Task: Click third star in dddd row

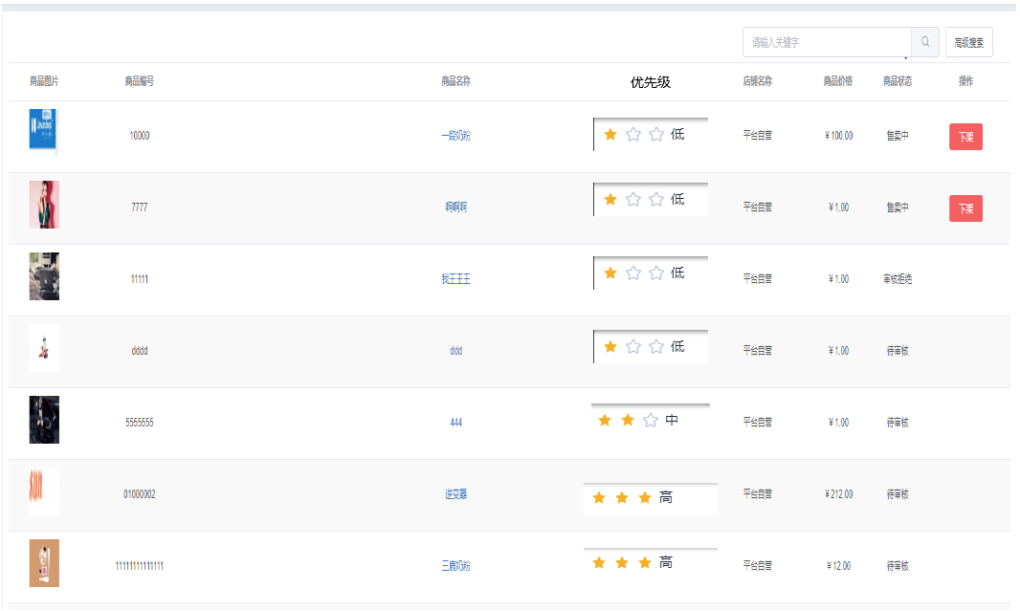Action: [656, 347]
